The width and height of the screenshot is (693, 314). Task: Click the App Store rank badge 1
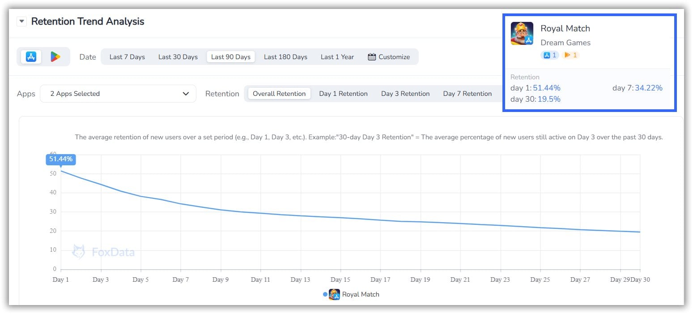click(x=550, y=55)
